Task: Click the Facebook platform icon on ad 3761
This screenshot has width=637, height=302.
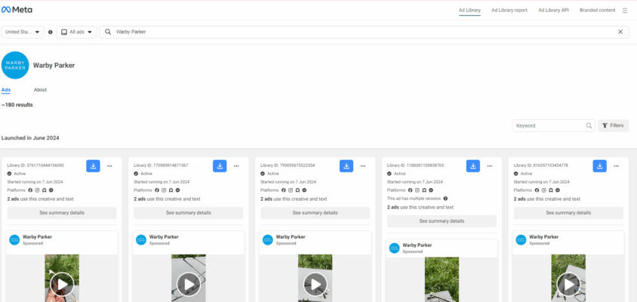Action: coord(30,190)
